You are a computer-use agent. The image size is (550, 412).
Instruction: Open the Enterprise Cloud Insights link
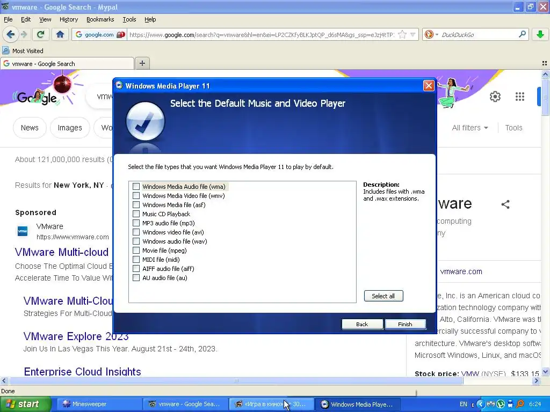pyautogui.click(x=82, y=371)
